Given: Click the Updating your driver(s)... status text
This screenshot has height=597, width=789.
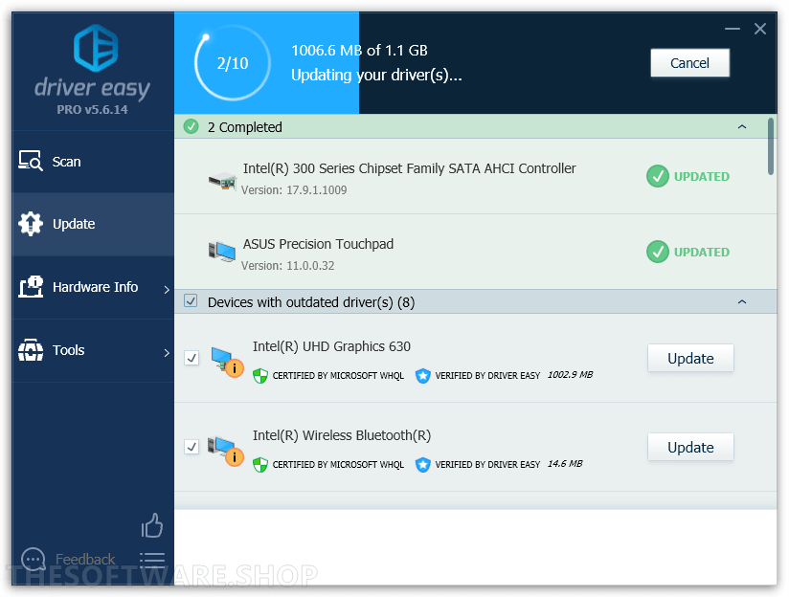Looking at the screenshot, I should click(376, 75).
